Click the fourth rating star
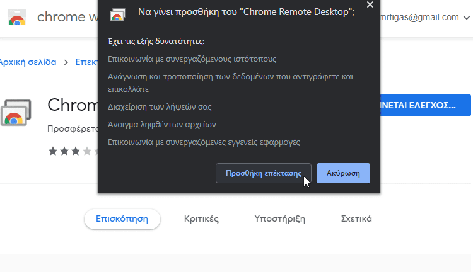473x272 pixels. pyautogui.click(x=87, y=151)
